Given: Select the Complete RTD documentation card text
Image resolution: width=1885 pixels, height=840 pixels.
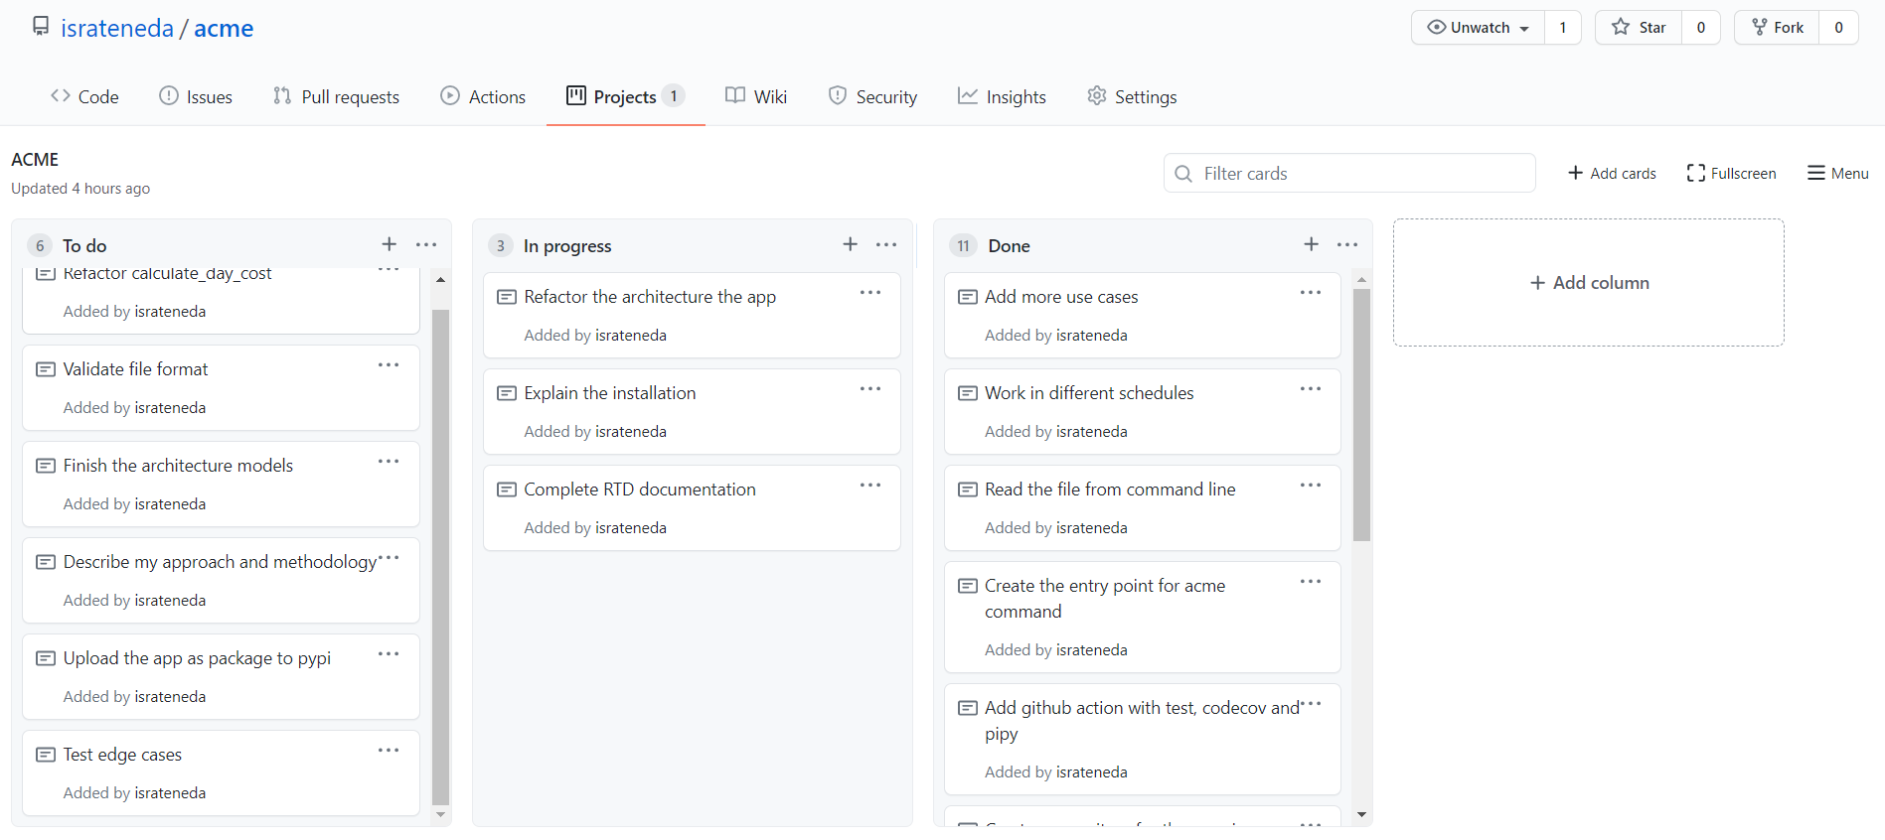Looking at the screenshot, I should (640, 490).
